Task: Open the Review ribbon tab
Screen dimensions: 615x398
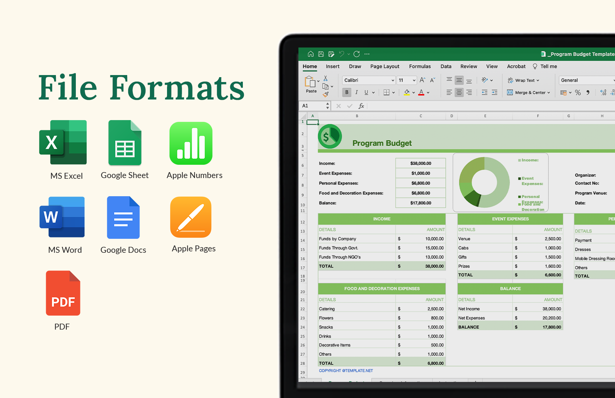Action: (x=469, y=66)
